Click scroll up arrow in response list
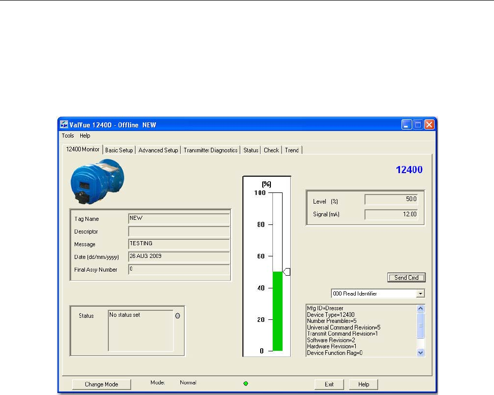The image size is (494, 395). point(421,309)
